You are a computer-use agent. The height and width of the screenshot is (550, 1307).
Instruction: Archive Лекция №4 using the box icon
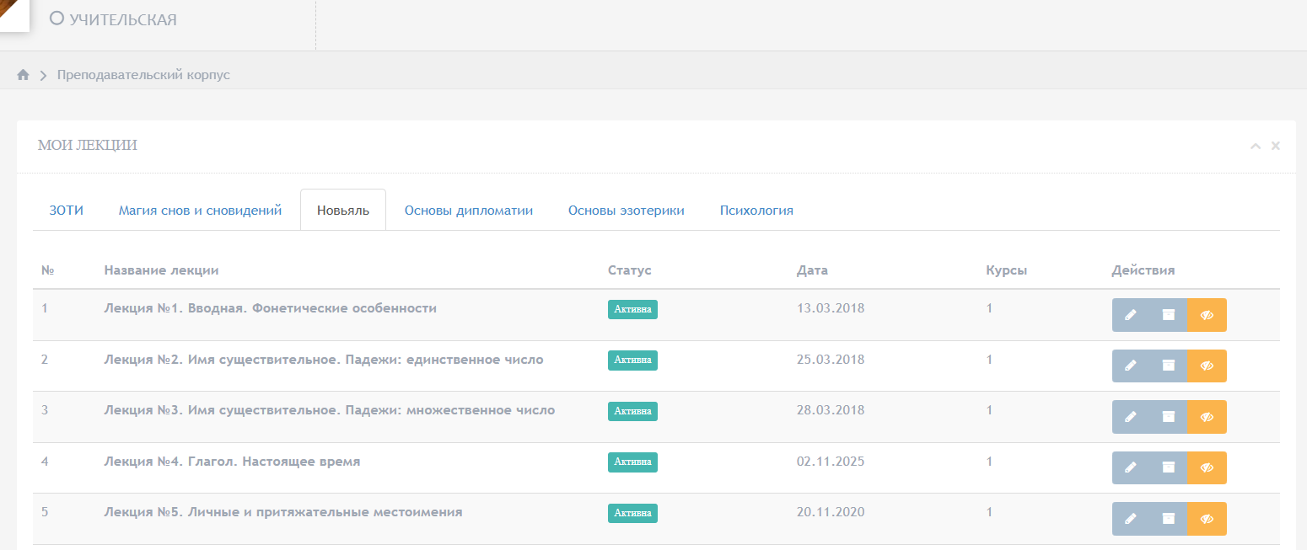point(1168,467)
